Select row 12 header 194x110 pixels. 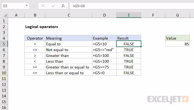click(x=4, y=84)
